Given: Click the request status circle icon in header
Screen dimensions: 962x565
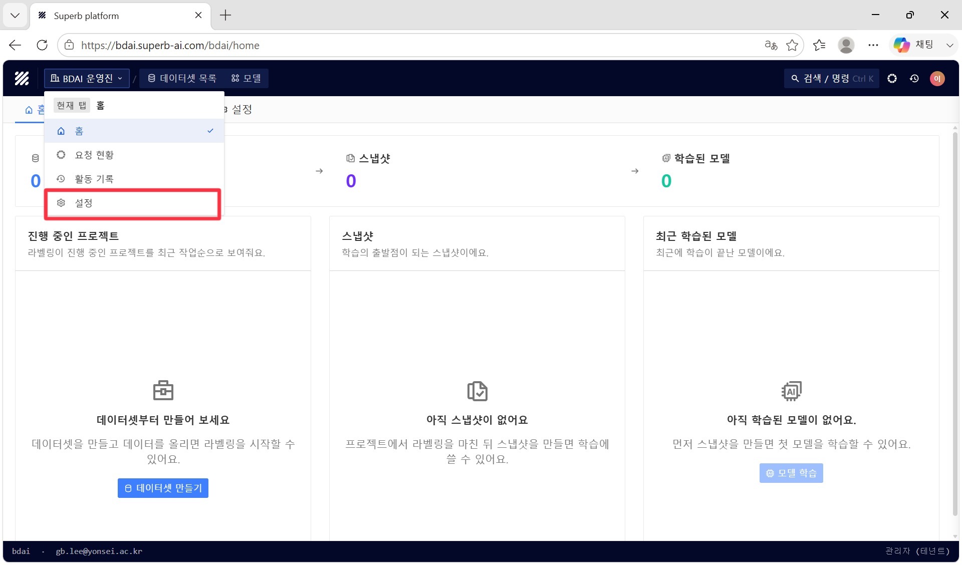Looking at the screenshot, I should pyautogui.click(x=892, y=78).
